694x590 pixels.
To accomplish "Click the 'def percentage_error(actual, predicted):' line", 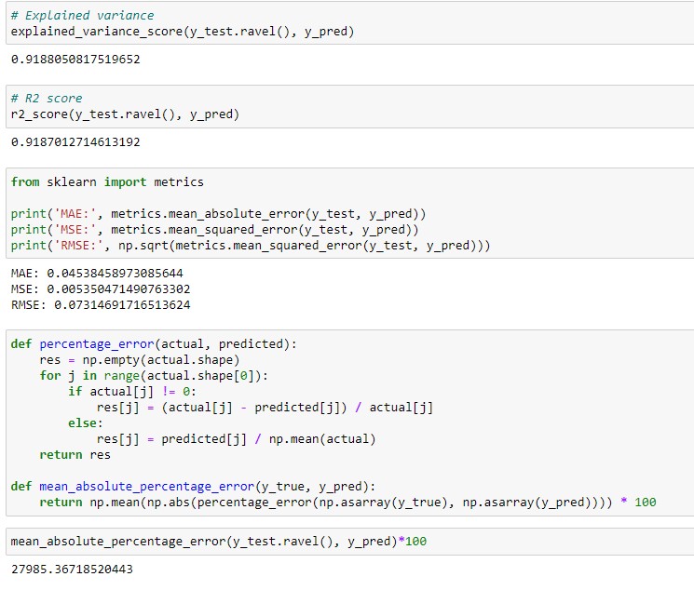I will pos(154,344).
